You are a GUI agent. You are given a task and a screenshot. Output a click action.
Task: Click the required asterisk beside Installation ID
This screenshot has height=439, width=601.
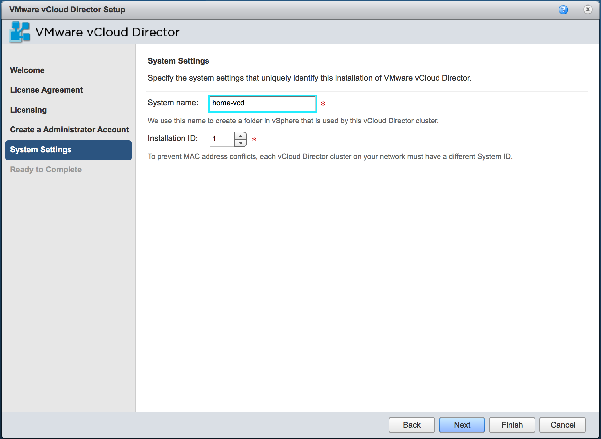[x=254, y=139]
